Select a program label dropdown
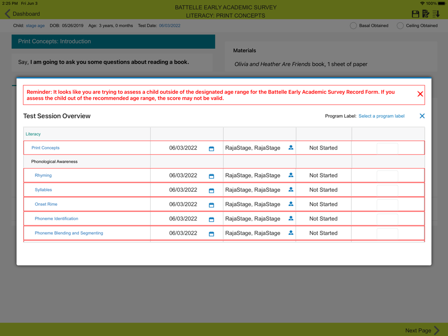Image resolution: width=448 pixels, height=336 pixels. pos(381,116)
